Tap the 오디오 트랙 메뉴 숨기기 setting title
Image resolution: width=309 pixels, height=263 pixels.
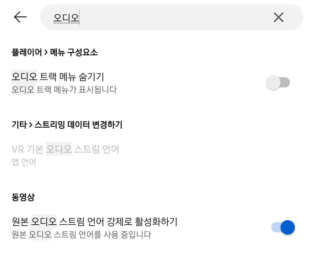[x=58, y=77]
